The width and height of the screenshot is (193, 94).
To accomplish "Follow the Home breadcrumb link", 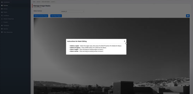I will 34,2.
